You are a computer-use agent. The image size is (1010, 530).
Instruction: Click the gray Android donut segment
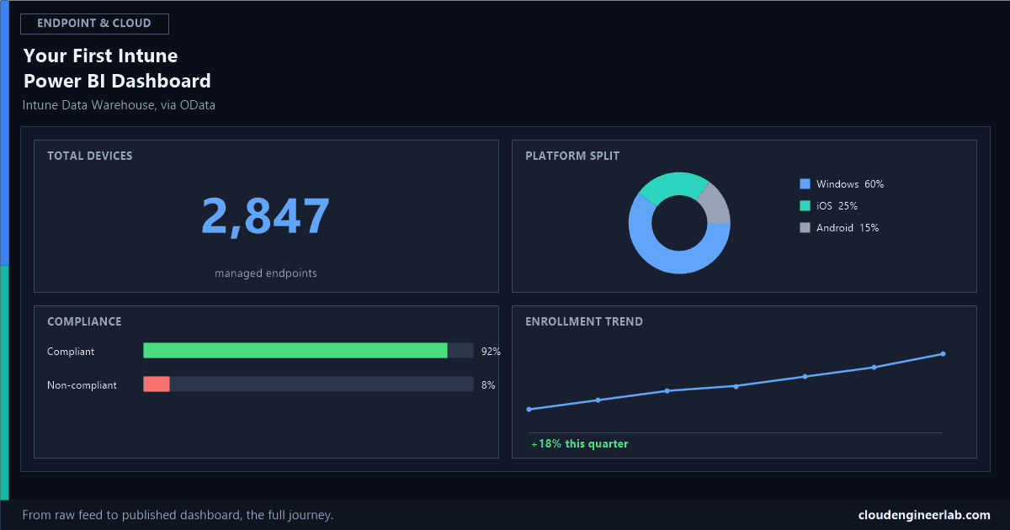click(x=715, y=204)
